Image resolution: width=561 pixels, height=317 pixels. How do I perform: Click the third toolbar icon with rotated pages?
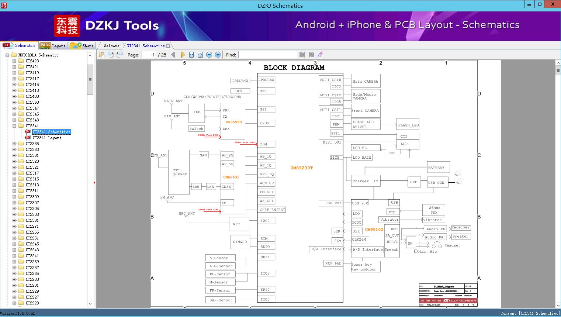pyautogui.click(x=120, y=55)
